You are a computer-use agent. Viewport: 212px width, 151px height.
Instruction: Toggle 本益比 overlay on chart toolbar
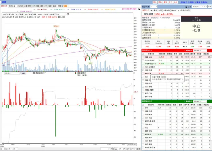click(x=40, y=14)
